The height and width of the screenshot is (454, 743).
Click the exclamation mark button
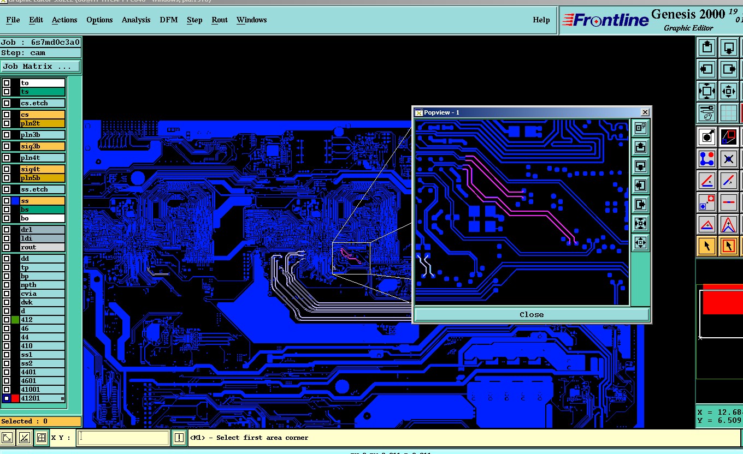179,438
